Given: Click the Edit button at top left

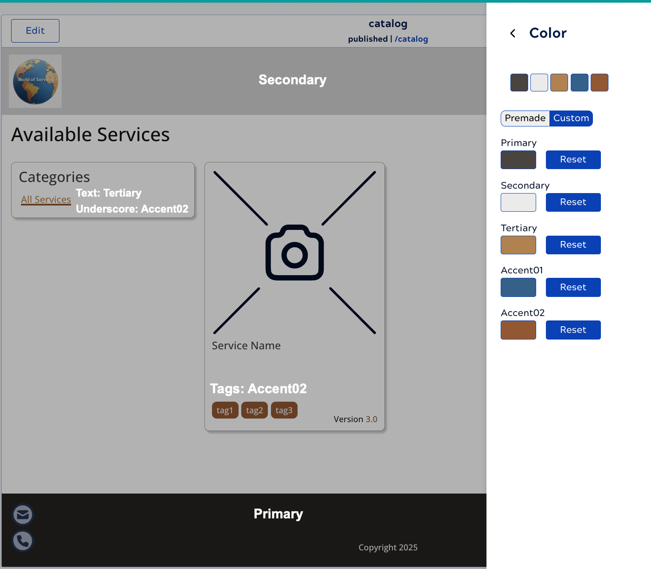Looking at the screenshot, I should 35,31.
